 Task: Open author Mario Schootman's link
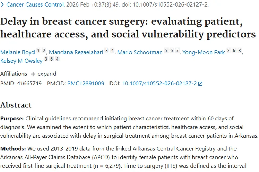140,52
